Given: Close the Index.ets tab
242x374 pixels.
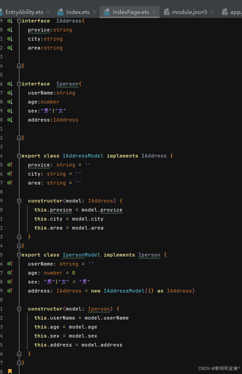Looking at the screenshot, I should point(95,12).
